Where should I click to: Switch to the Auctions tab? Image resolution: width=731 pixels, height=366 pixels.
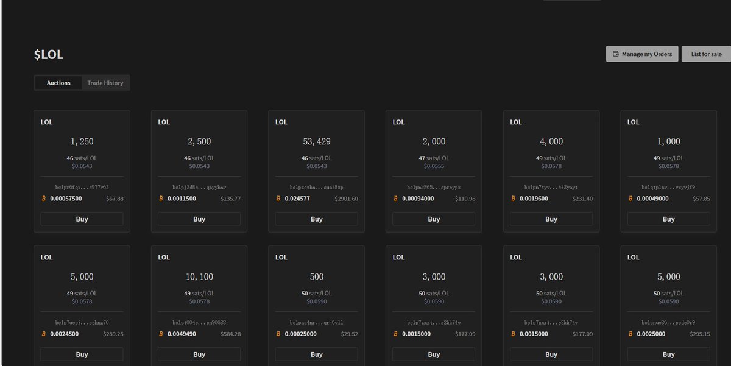click(58, 83)
